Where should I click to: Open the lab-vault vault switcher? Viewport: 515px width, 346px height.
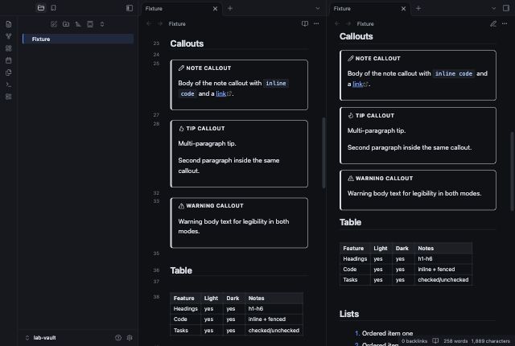coord(41,338)
